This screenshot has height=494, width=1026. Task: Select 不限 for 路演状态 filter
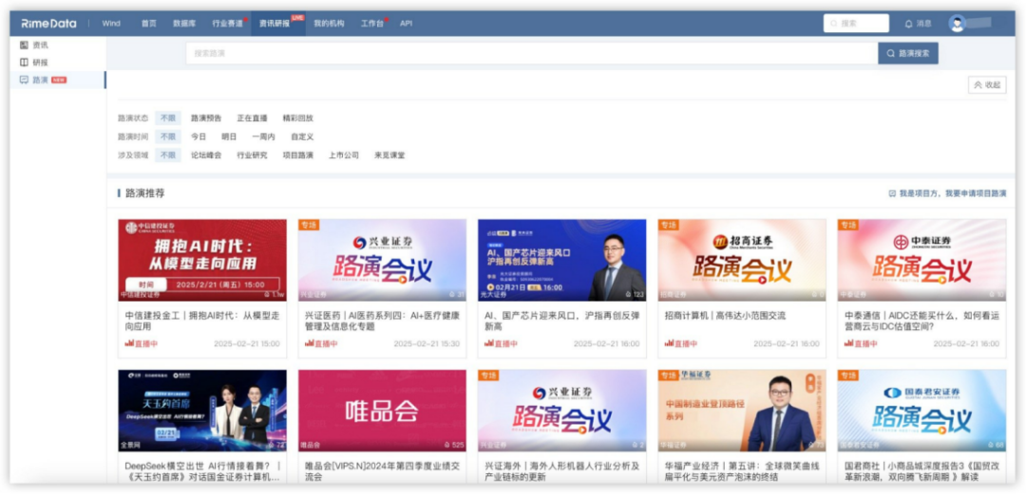(168, 119)
